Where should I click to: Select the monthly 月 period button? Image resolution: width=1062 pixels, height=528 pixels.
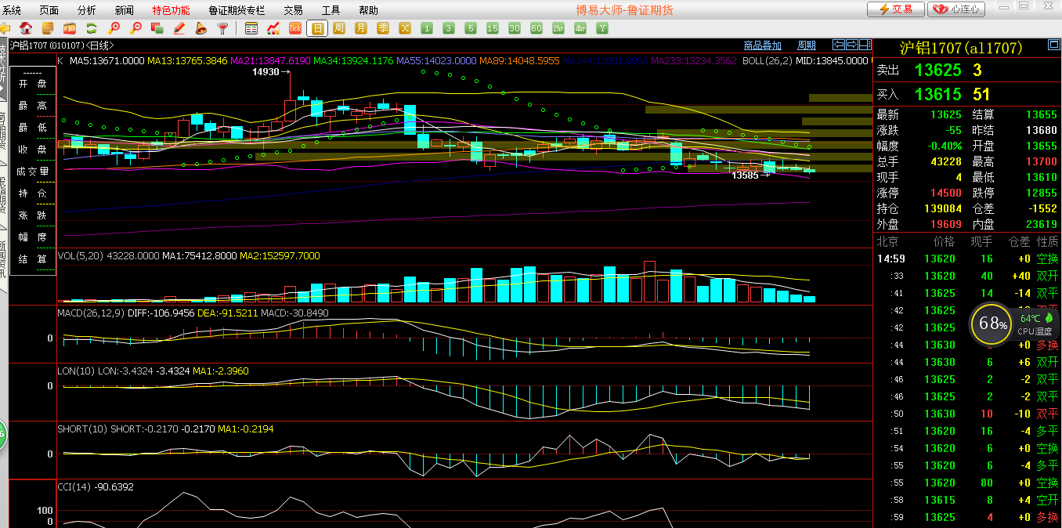(x=361, y=28)
